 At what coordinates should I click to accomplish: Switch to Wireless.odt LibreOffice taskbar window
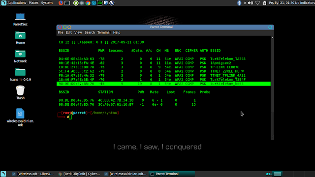[33, 174]
